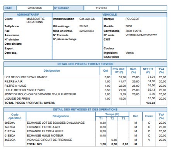Screen dimensions: 172x163
Task: Click the total pieces amount 192,03
Action: pyautogui.click(x=150, y=103)
